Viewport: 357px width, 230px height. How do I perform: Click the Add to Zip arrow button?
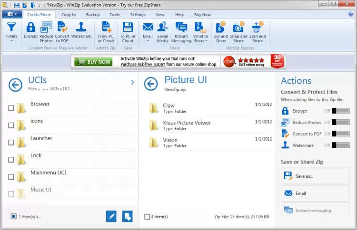tap(127, 216)
